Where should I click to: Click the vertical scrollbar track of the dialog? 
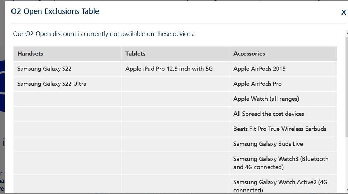point(347,111)
